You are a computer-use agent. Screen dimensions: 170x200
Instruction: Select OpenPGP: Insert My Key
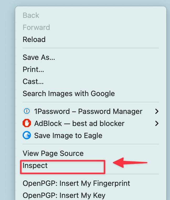pyautogui.click(x=64, y=195)
